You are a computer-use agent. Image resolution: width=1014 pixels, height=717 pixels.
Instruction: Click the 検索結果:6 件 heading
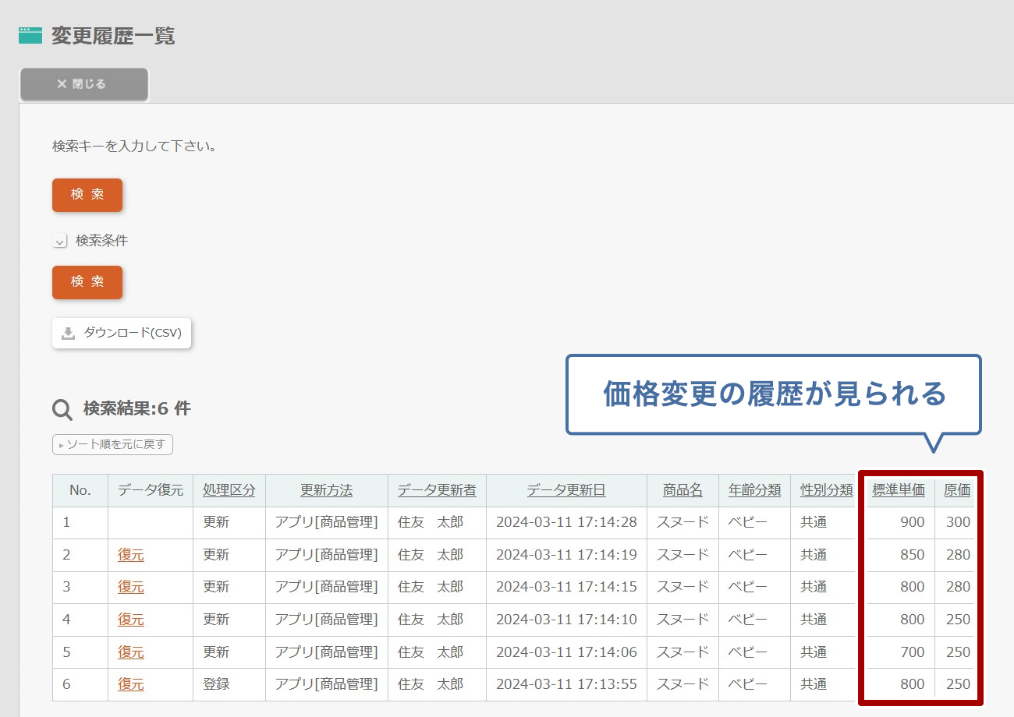coord(136,408)
